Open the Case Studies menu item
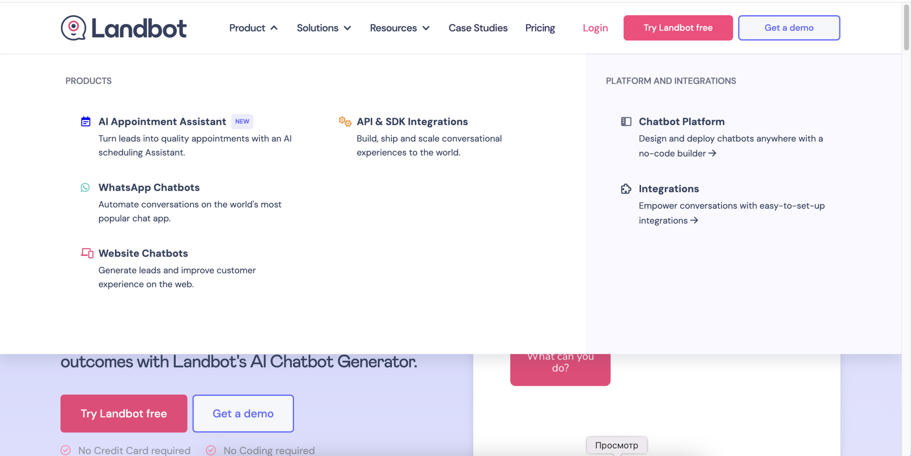 coord(478,28)
